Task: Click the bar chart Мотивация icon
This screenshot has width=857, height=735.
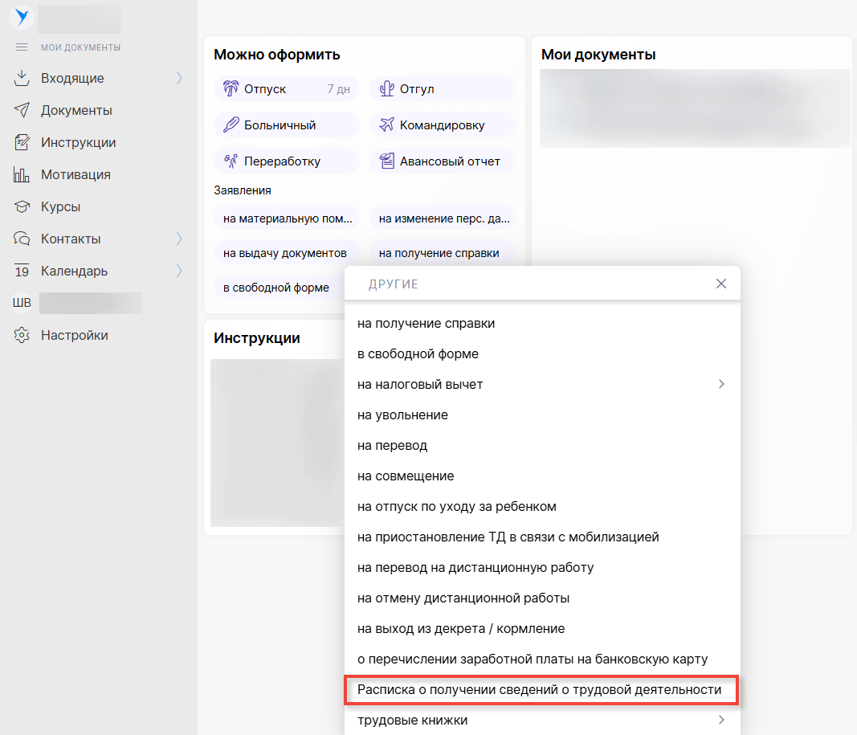Action: pos(22,174)
